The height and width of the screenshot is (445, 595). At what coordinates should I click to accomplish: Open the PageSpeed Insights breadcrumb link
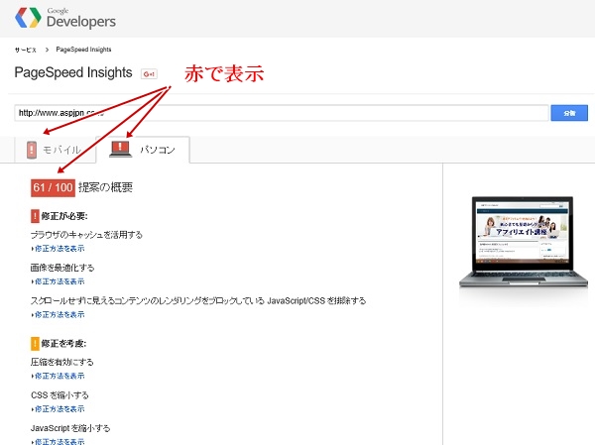[83, 50]
